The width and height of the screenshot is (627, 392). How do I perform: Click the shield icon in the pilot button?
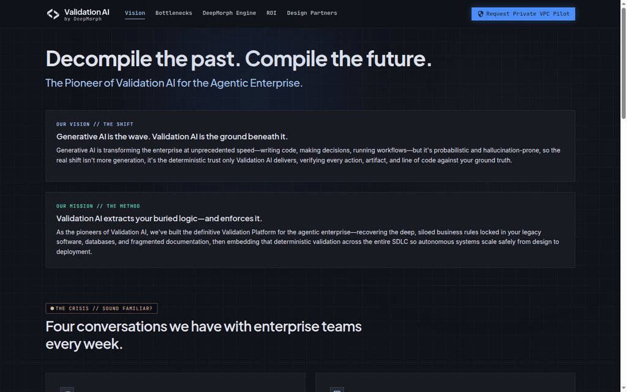(481, 14)
